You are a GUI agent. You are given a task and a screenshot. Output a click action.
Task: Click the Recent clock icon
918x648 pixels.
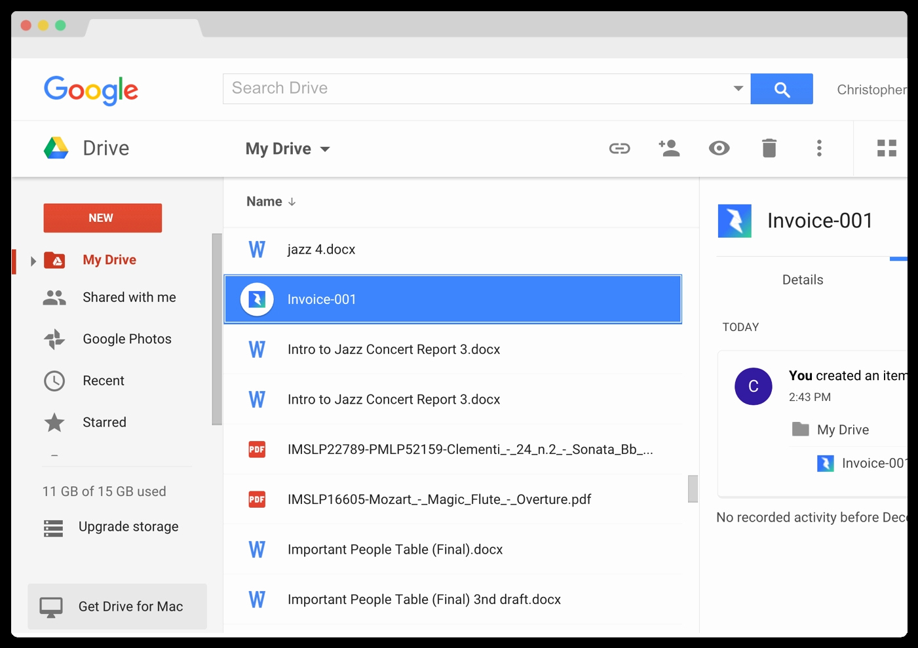[54, 381]
